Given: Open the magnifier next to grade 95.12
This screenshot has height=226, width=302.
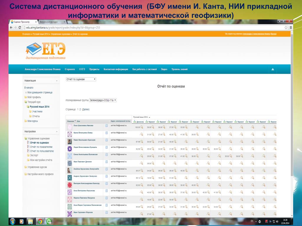Looking at the screenshot, I should [142, 177].
